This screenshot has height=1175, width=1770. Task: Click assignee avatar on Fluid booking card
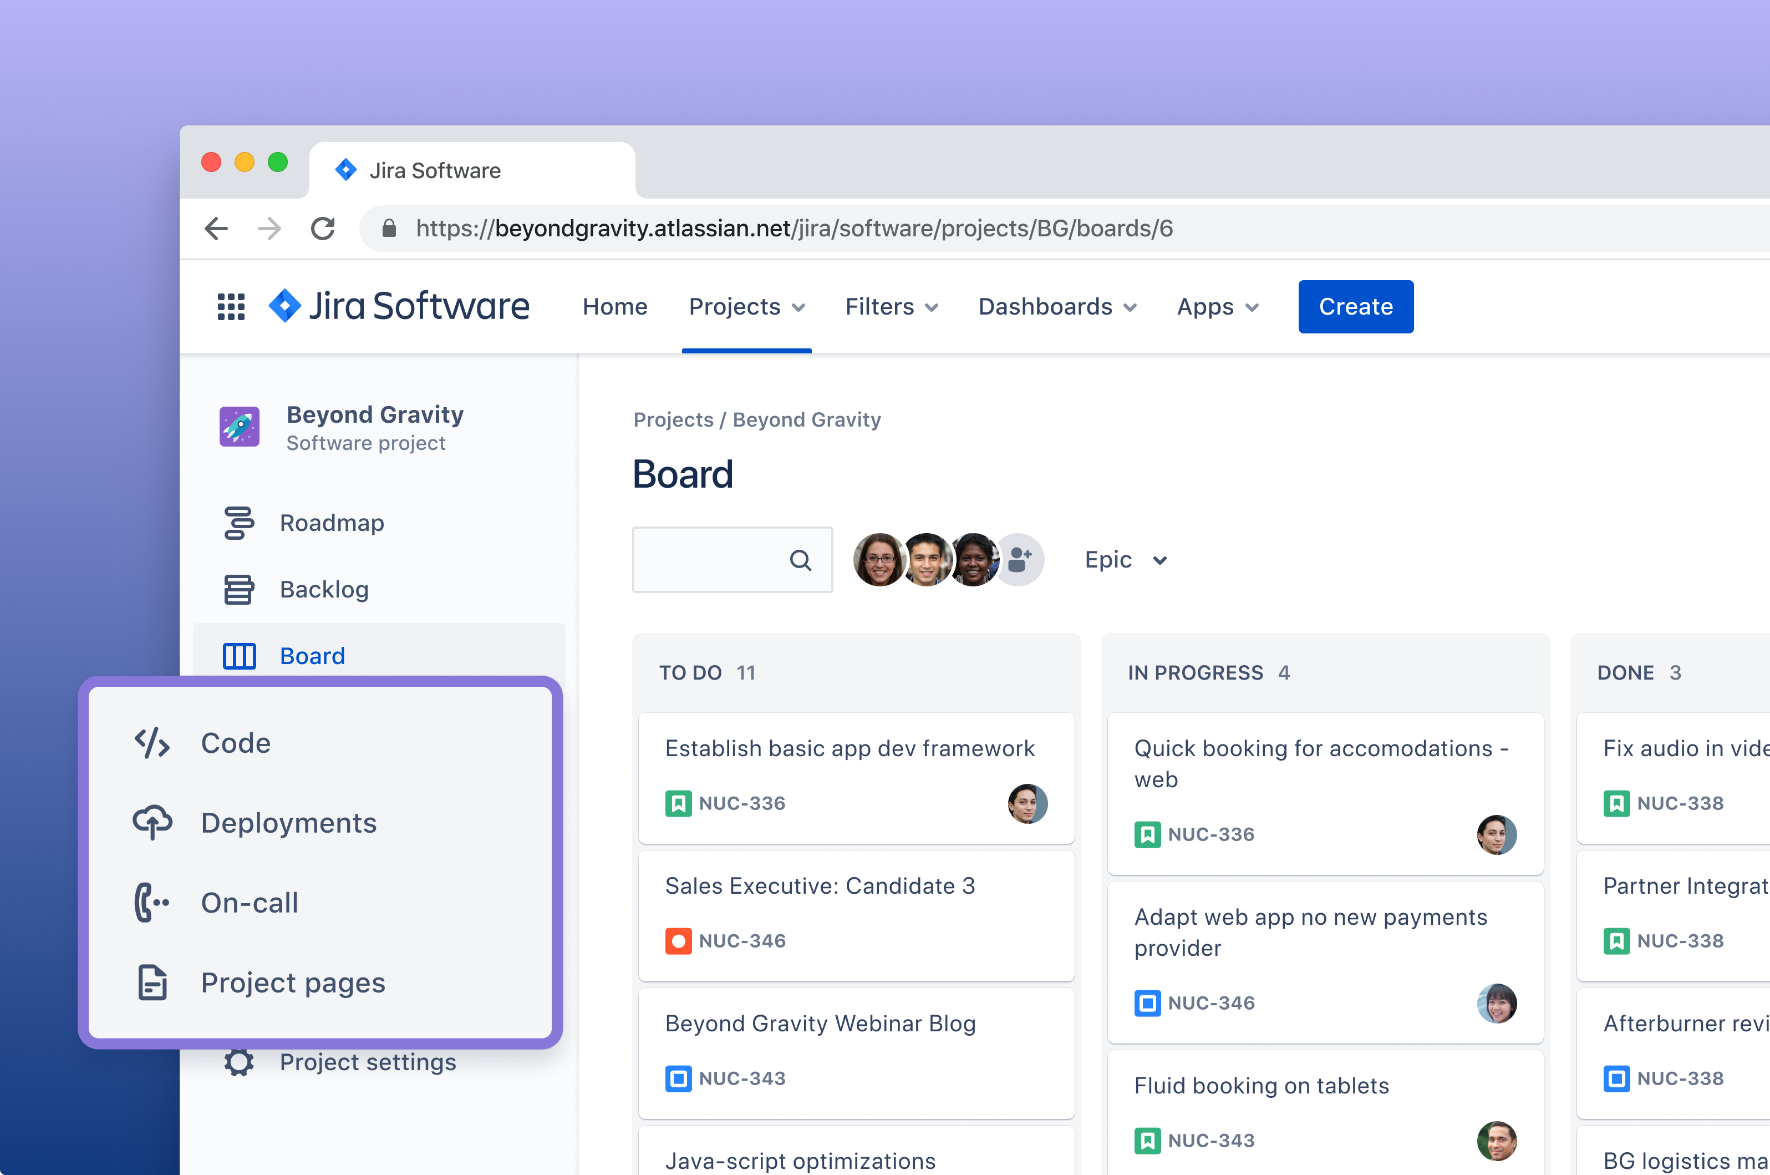click(1497, 1141)
